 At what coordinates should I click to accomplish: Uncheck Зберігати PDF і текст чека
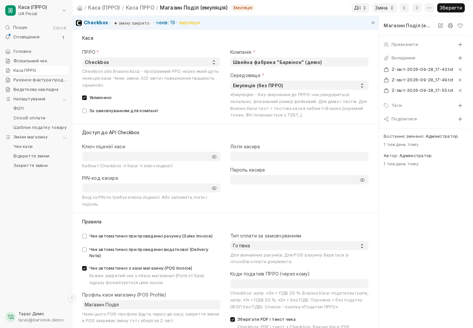(233, 319)
